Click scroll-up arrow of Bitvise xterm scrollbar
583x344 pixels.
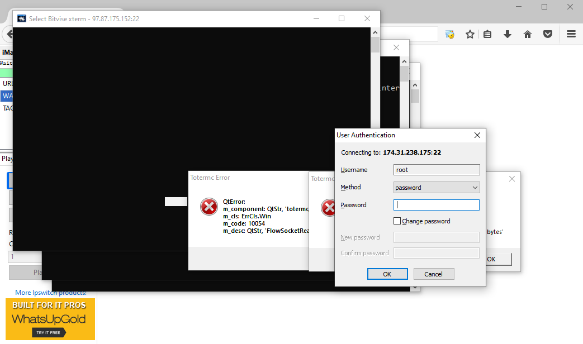(375, 33)
